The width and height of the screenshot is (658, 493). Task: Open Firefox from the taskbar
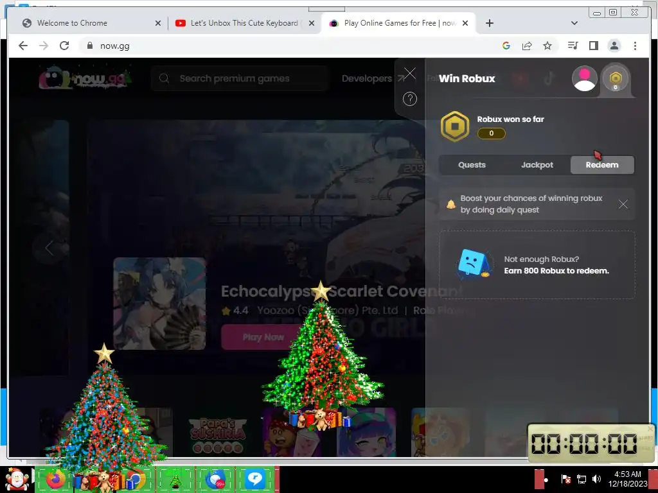[55, 479]
